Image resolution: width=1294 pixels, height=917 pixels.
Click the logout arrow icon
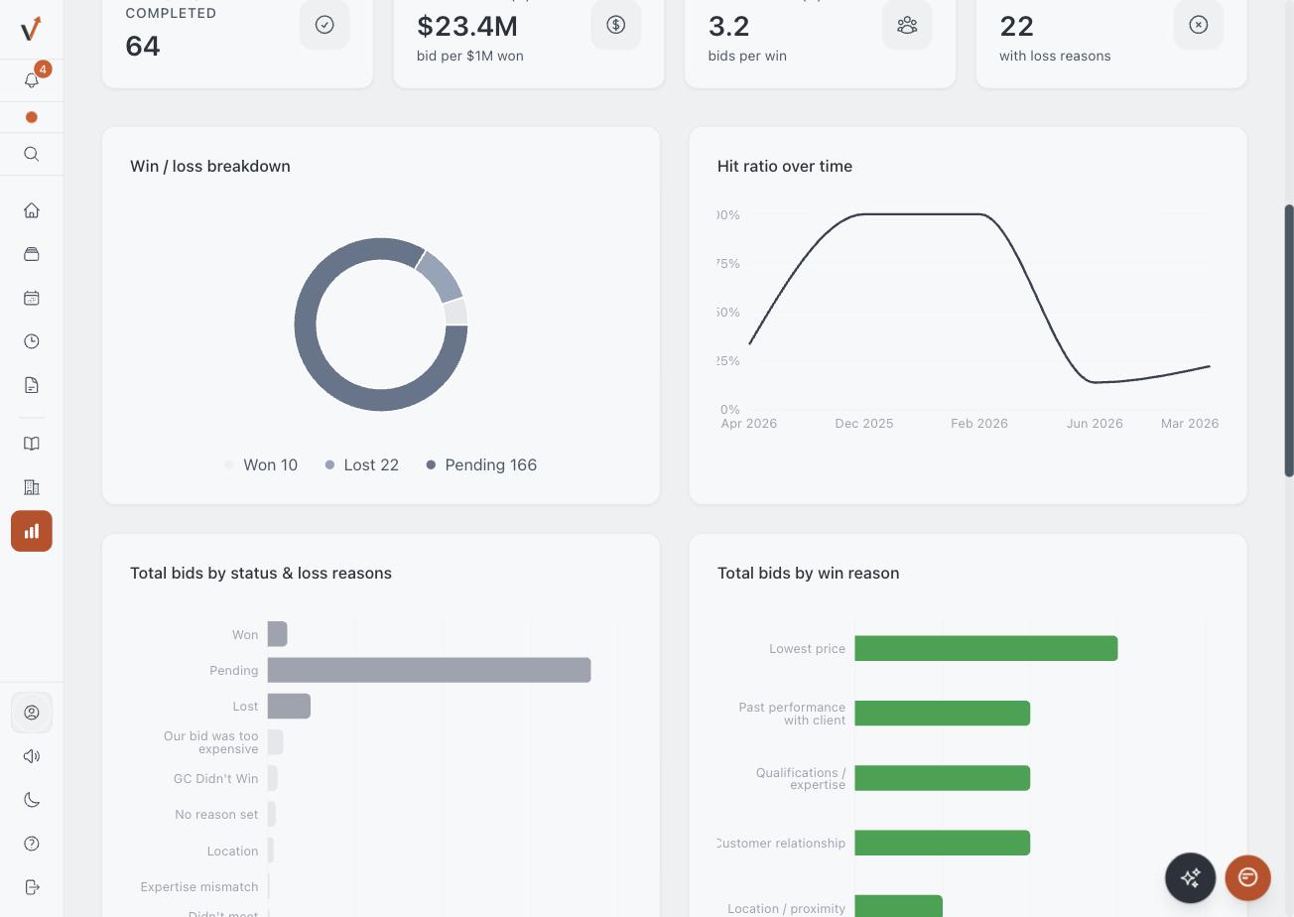(32, 887)
